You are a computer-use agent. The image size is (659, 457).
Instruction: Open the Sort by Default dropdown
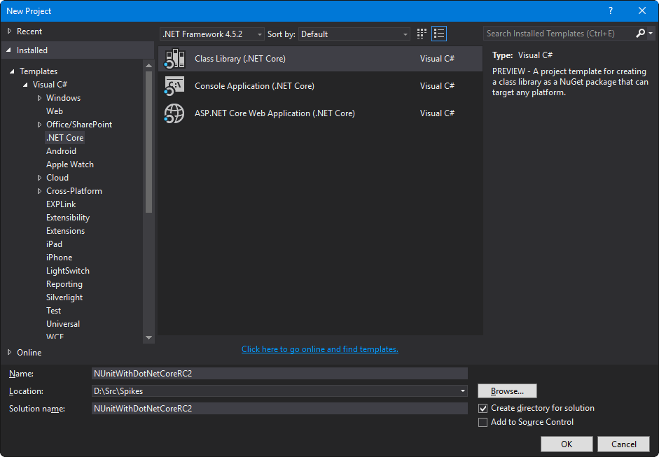click(405, 33)
